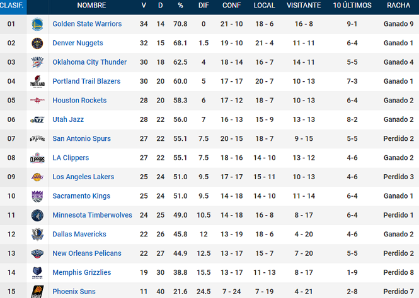Click the RACHA column header
The image size is (419, 298).
398,5
